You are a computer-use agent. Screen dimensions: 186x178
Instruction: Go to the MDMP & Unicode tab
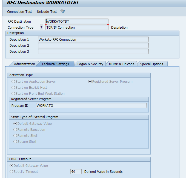122,64
